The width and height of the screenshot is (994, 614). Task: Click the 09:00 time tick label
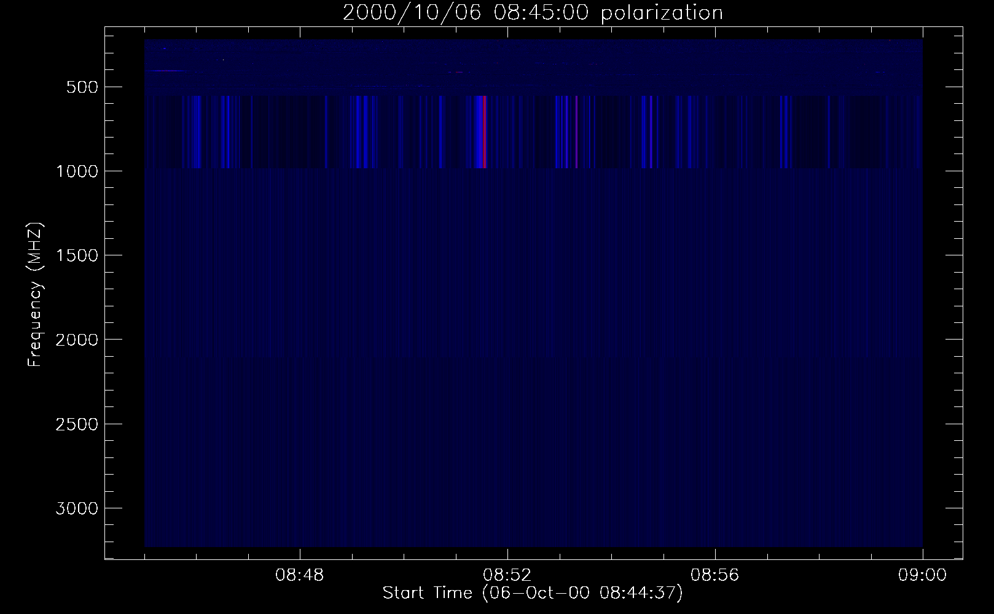pos(923,575)
